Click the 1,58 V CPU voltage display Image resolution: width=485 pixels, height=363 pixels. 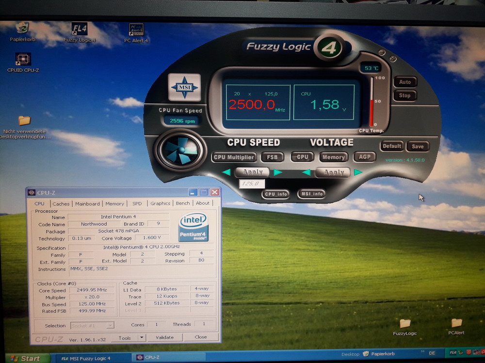click(323, 102)
